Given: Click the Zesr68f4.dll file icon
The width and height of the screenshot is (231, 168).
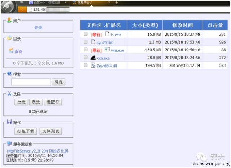Looking at the screenshot, I should click(x=93, y=65).
